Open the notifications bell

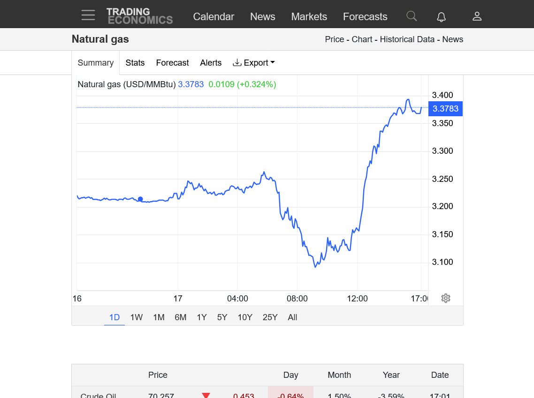[441, 17]
